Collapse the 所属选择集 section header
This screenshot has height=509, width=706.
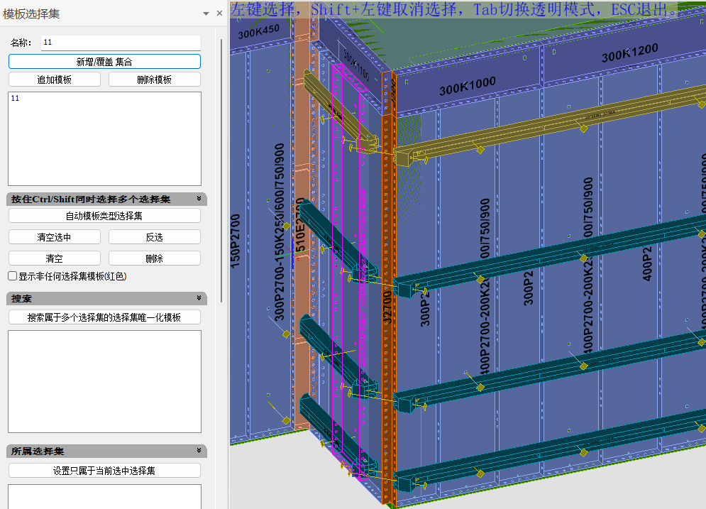click(x=199, y=451)
